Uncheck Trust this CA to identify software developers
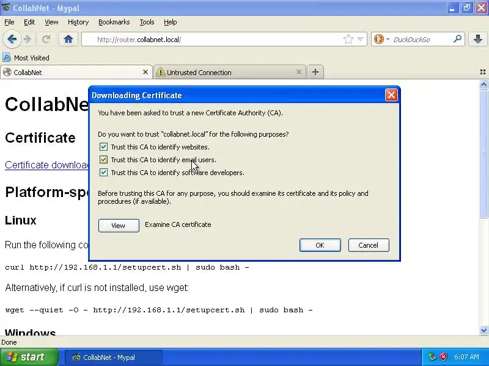 pos(103,173)
